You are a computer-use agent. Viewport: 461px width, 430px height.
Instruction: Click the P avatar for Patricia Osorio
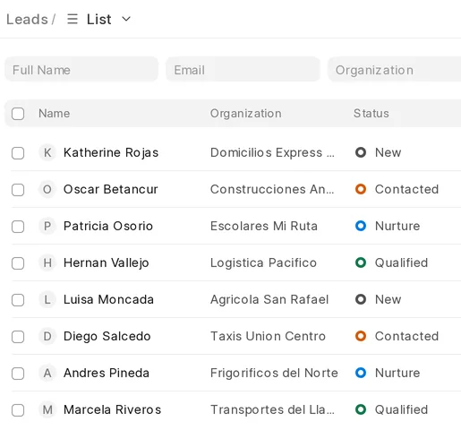click(47, 226)
